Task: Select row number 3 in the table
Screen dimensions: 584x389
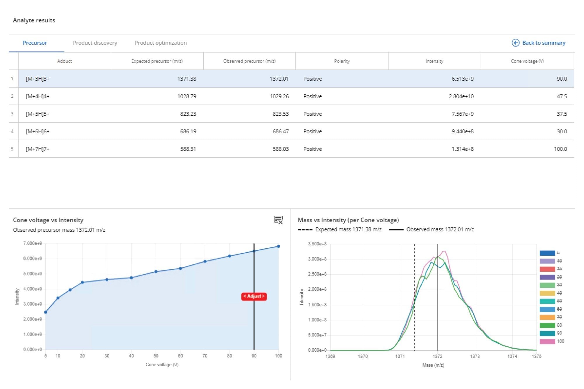Action: (12, 114)
